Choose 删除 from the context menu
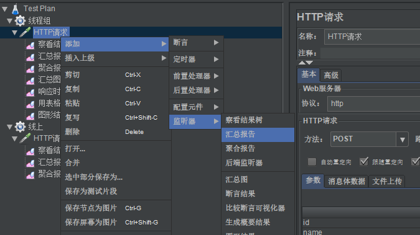Image resolution: width=420 pixels, height=235 pixels. (x=116, y=131)
